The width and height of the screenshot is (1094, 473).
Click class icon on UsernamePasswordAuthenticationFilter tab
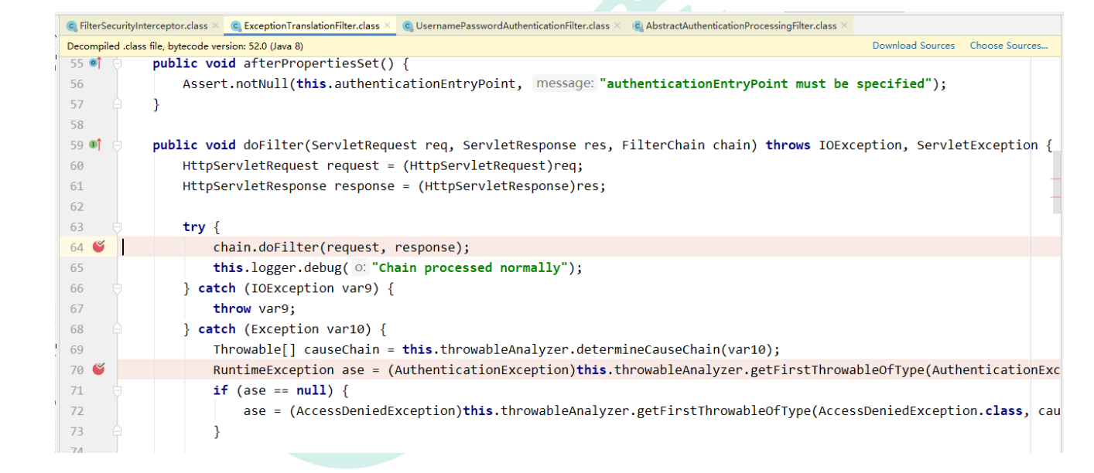(408, 26)
